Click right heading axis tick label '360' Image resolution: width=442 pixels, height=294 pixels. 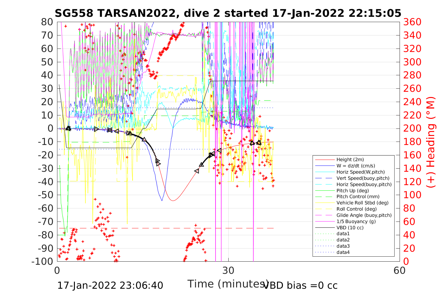412,22
